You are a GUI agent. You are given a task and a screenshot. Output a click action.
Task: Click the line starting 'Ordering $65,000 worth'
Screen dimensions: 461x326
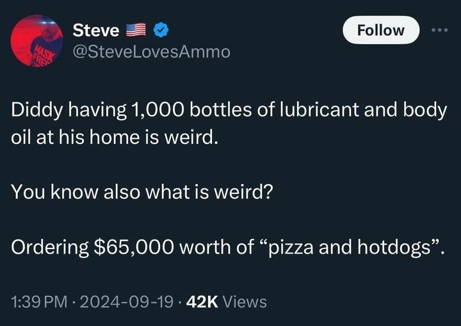coord(228,247)
